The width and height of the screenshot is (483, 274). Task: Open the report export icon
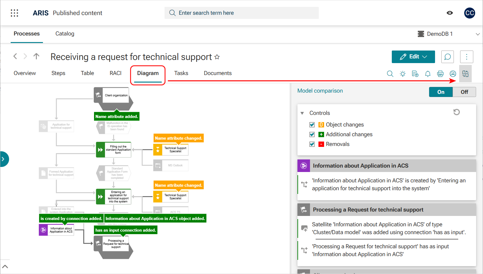[415, 73]
